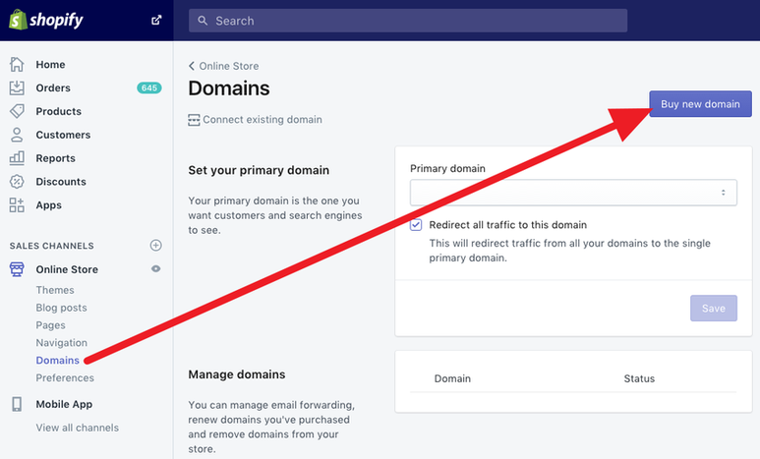Image resolution: width=760 pixels, height=459 pixels.
Task: Click Buy new domain button
Action: point(700,104)
